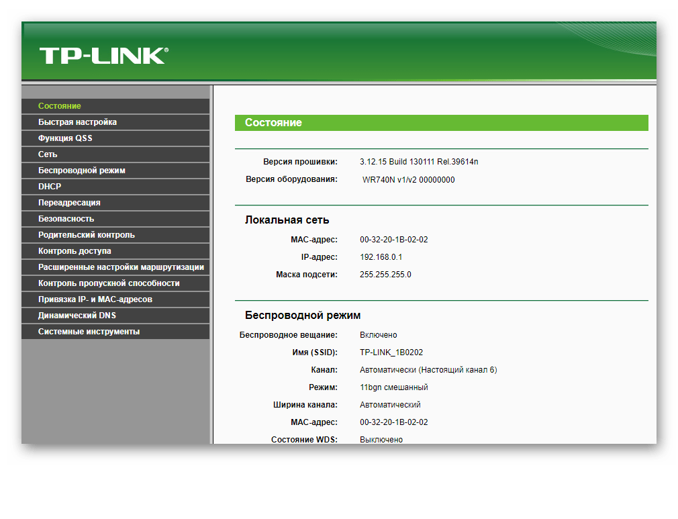Open Переадресация settings
The width and height of the screenshot is (678, 519).
tap(69, 203)
